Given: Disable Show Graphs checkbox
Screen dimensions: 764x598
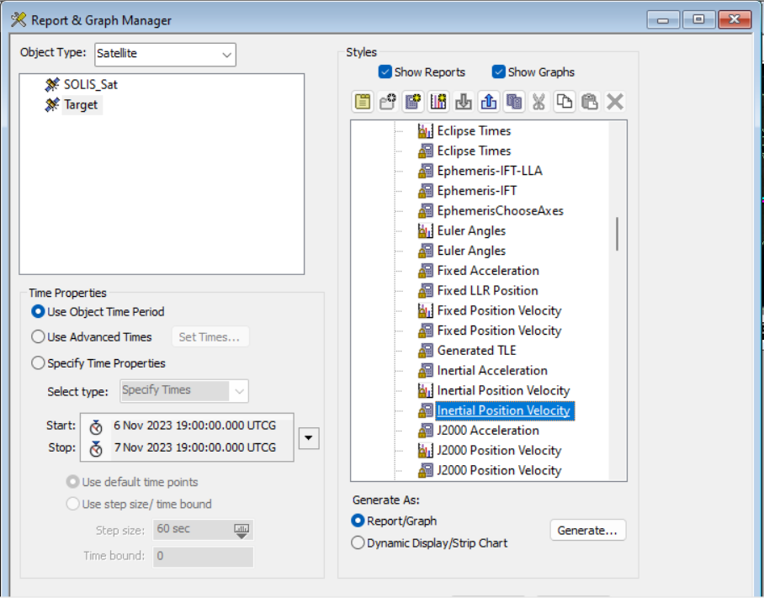Looking at the screenshot, I should tap(498, 71).
